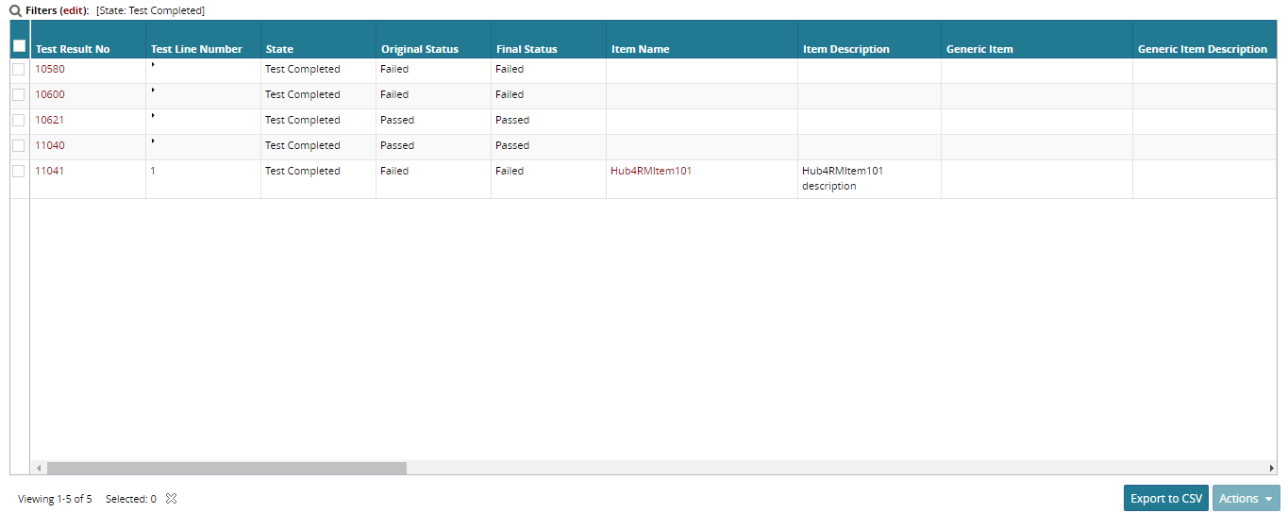Click the filters edit link
Screen dimensions: 1288x513
[x=73, y=10]
